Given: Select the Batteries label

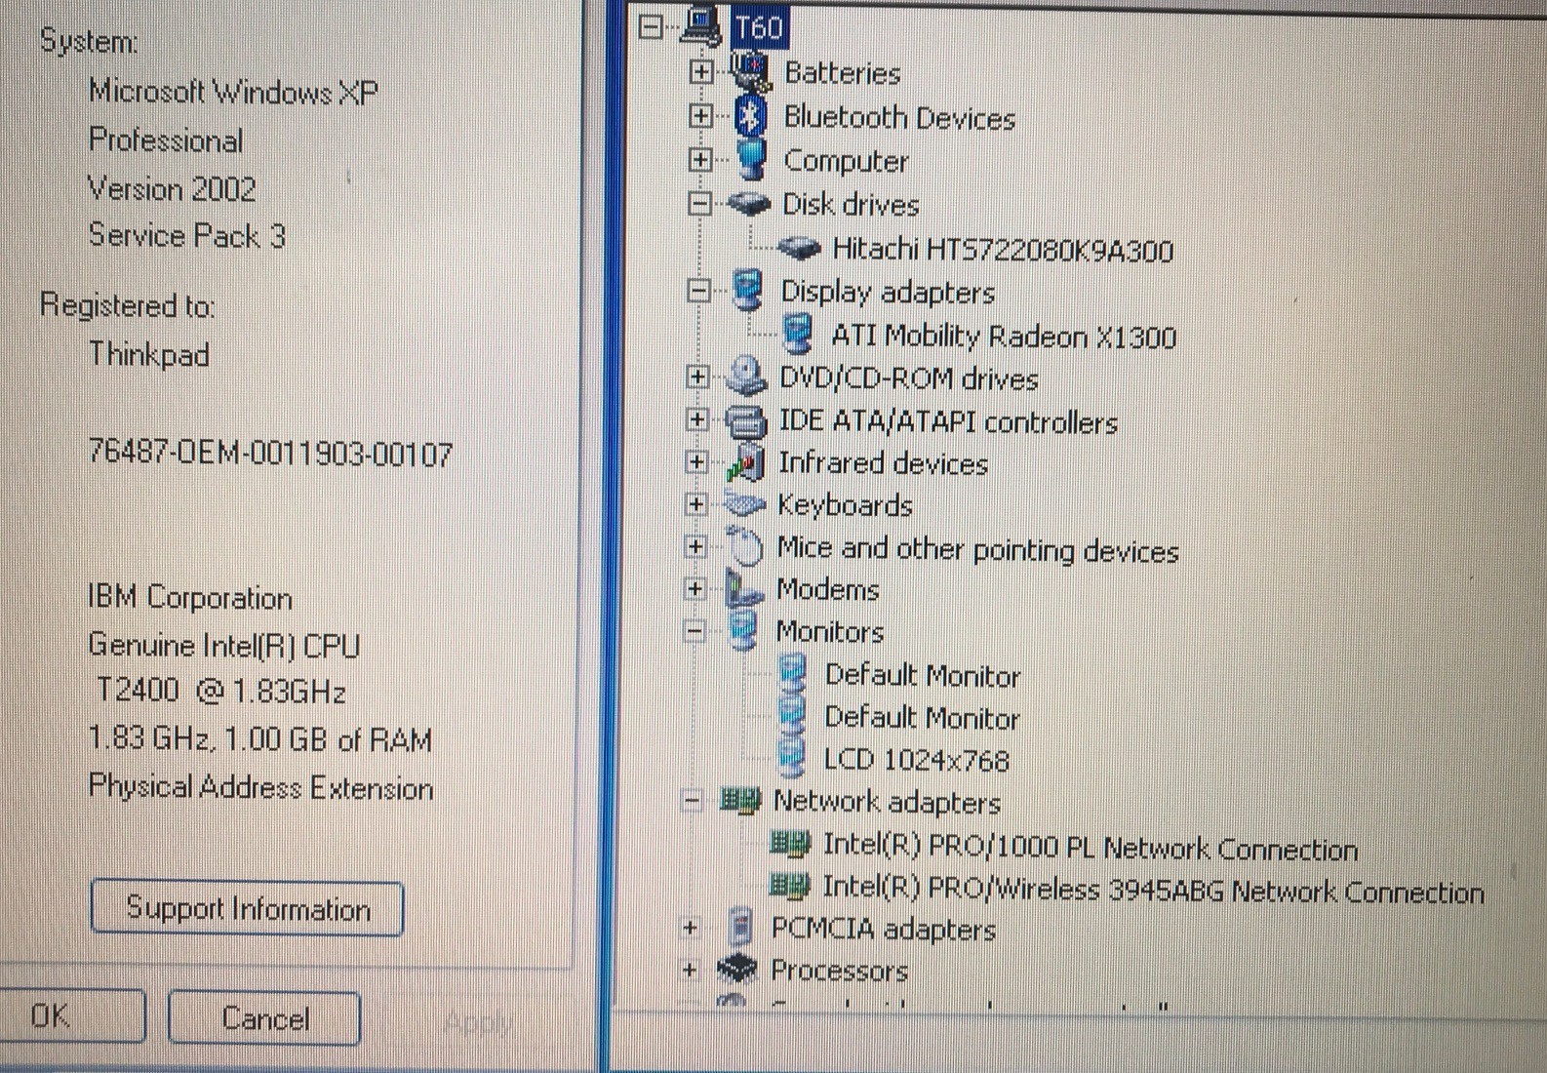Looking at the screenshot, I should coord(843,73).
